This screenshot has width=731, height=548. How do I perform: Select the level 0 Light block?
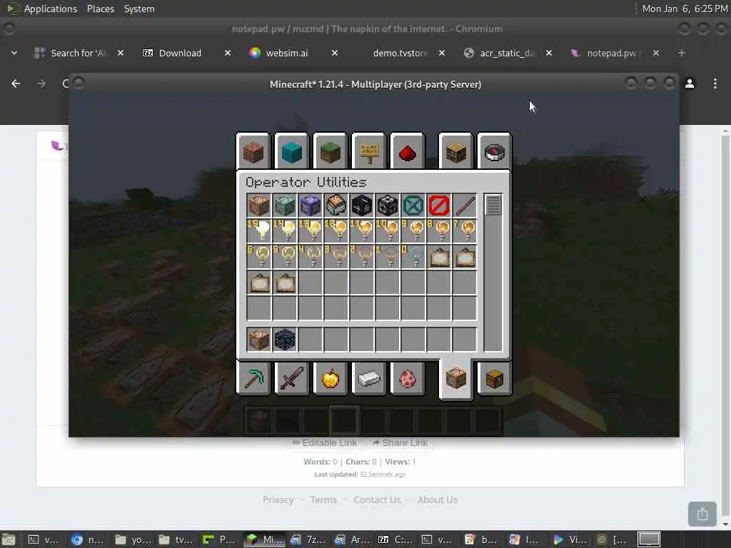tap(413, 257)
